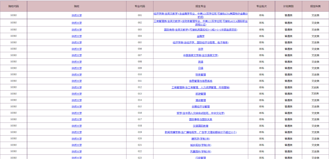The height and width of the screenshot is (159, 329).
Task: Select the 普通类 cell in the 英语 row
Action: (x=288, y=62)
